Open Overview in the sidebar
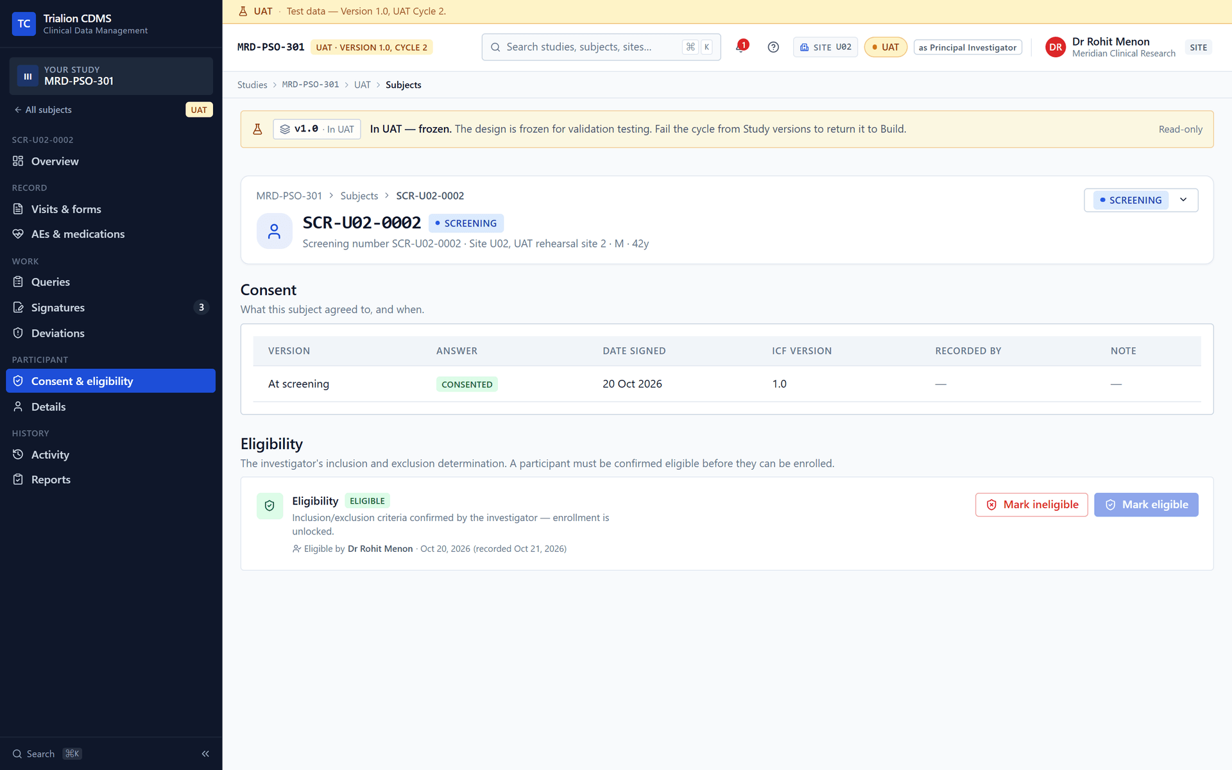Screen dimensions: 1232x770 (110, 161)
